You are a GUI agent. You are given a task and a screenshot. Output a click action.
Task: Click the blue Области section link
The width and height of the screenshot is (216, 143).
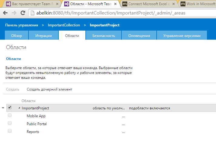click(x=14, y=59)
